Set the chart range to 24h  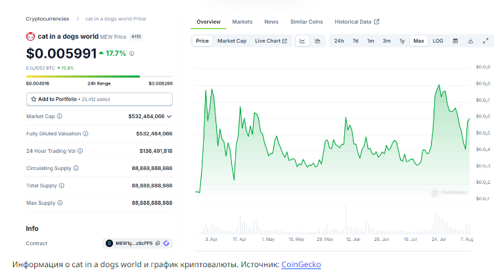[x=339, y=41]
